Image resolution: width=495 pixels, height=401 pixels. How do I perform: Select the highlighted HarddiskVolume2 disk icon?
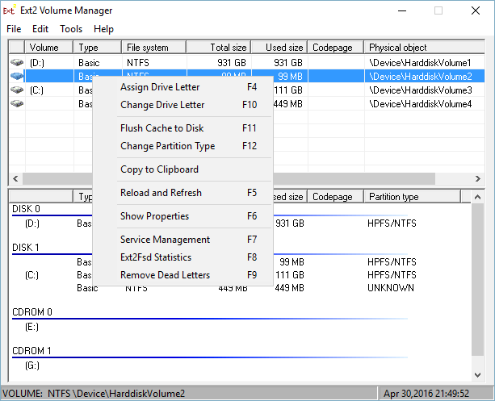[x=17, y=76]
